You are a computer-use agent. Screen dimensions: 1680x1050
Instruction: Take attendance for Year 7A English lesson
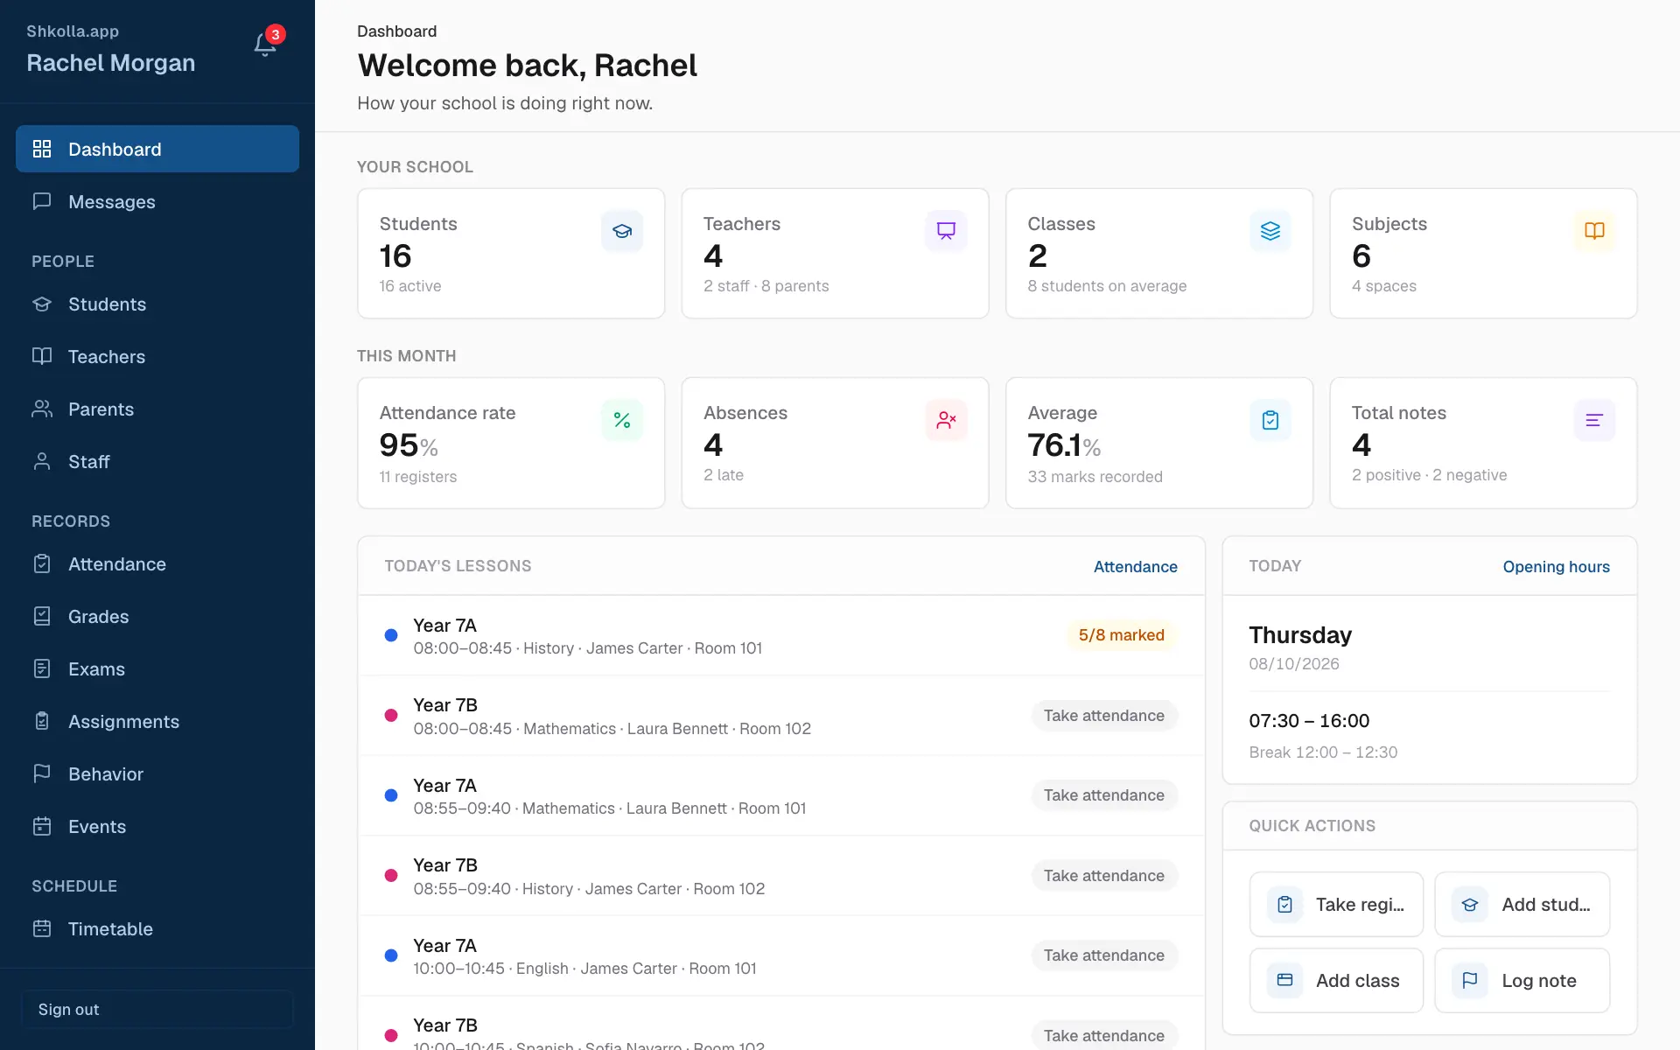point(1104,955)
